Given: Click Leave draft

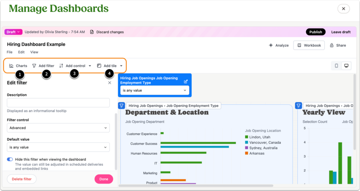Looking at the screenshot, I should [x=341, y=32].
